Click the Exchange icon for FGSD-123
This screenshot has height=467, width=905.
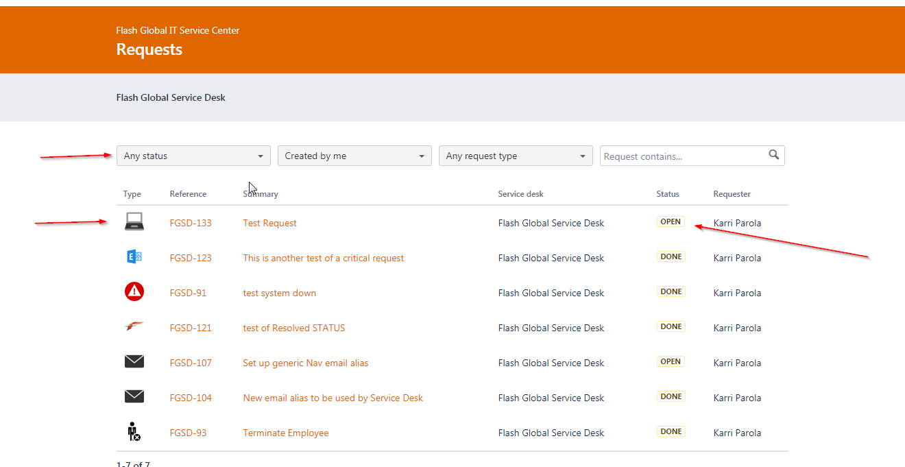134,257
